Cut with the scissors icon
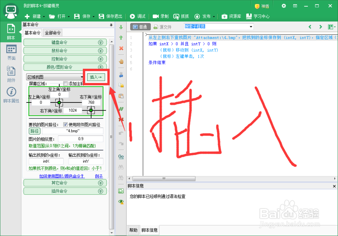This screenshot has width=338, height=236. coord(121,75)
